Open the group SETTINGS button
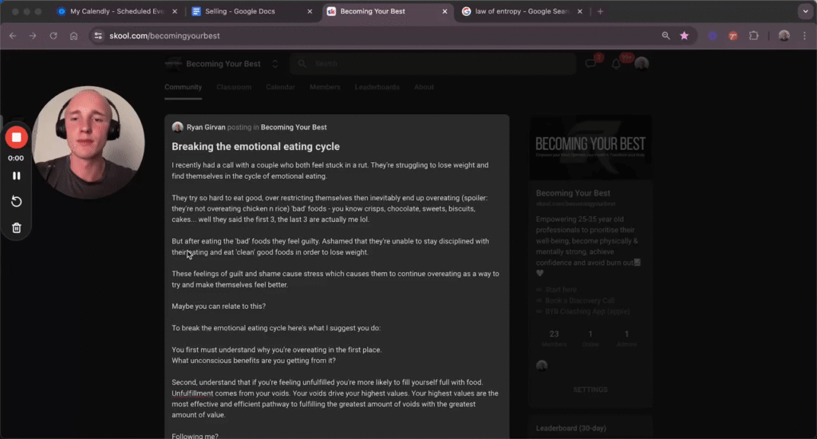 [x=590, y=390]
